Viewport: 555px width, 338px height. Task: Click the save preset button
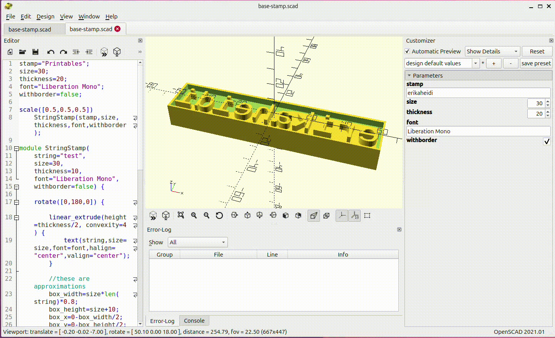tap(536, 63)
